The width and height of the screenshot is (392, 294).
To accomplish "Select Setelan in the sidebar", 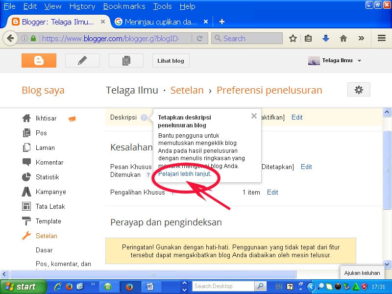I will point(46,236).
